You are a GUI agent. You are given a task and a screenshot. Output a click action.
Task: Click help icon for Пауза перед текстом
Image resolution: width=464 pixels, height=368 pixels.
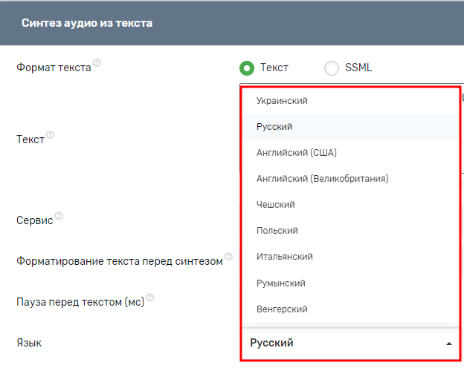point(150,298)
